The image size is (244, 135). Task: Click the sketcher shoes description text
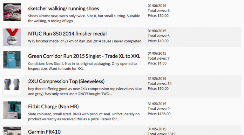[84, 18]
